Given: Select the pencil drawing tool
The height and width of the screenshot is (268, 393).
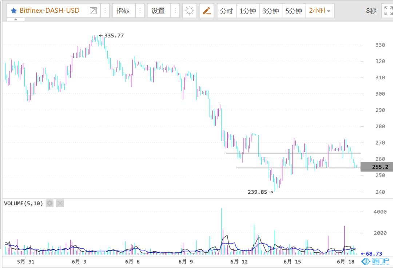Looking at the screenshot, I should tap(207, 11).
